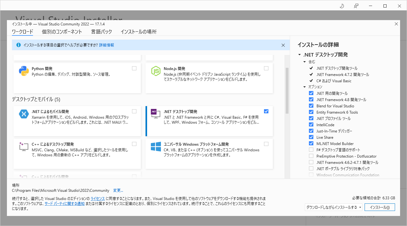This screenshot has width=407, height=226.
Task: Toggle the dark theme moon icon
Action: pos(342,6)
